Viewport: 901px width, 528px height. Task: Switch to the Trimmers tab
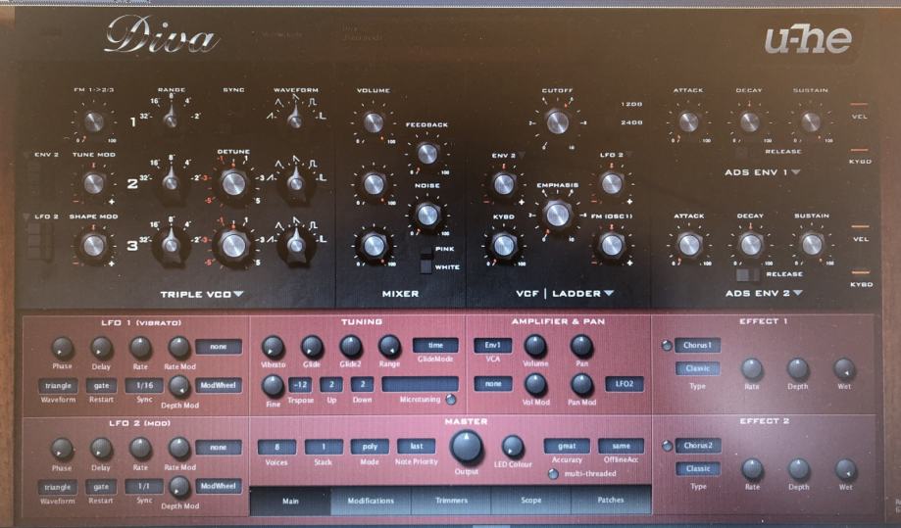tap(451, 501)
